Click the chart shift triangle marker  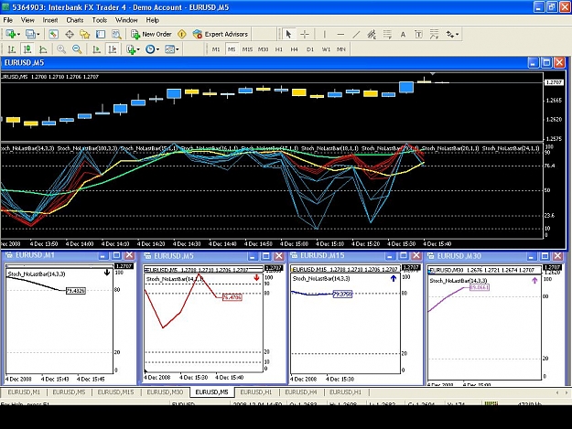click(x=432, y=73)
